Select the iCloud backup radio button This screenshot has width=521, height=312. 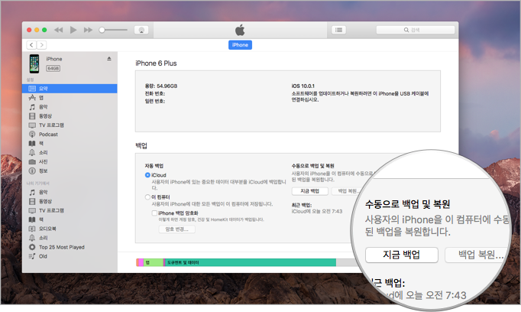coord(147,175)
